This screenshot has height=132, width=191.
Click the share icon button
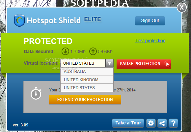162,123
